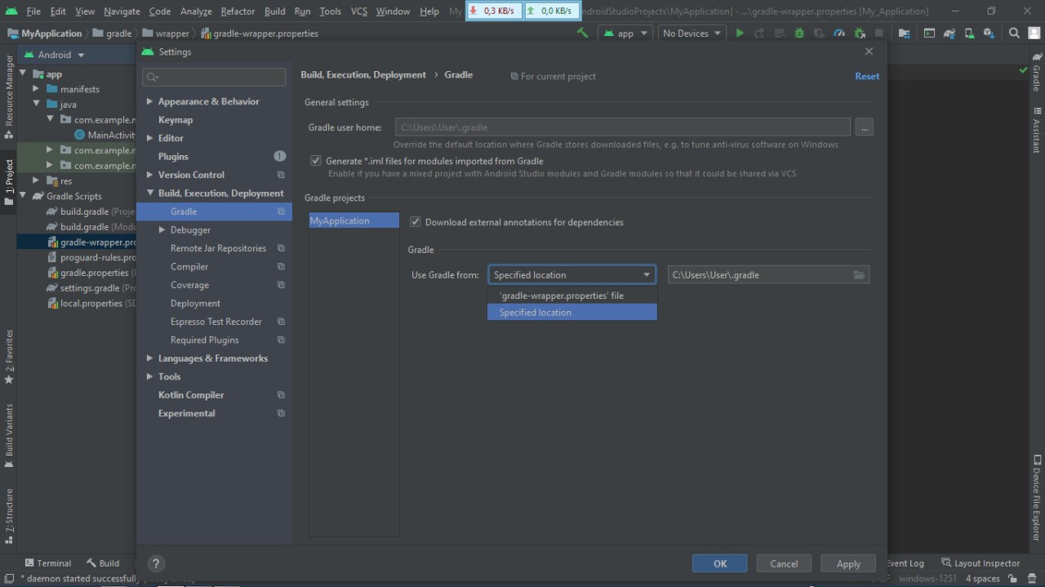This screenshot has width=1045, height=587.
Task: Click the Reset link
Action: pyautogui.click(x=867, y=76)
